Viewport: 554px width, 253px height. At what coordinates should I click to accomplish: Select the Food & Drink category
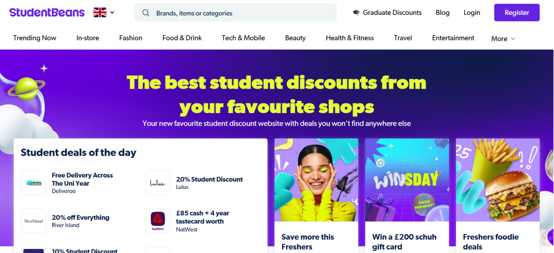point(182,38)
